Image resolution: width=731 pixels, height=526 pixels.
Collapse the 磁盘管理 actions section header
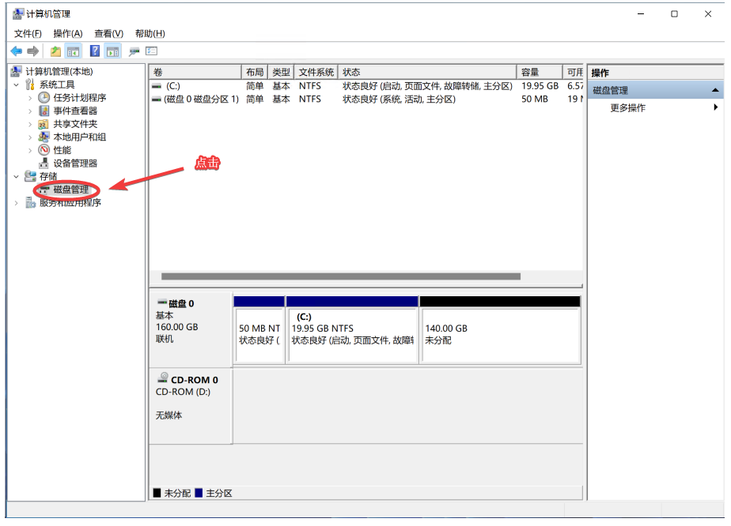[715, 91]
